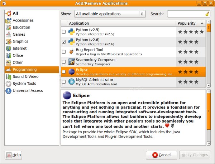Select the MySQL Administrator name text
The width and height of the screenshot is (215, 164).
(x=95, y=80)
